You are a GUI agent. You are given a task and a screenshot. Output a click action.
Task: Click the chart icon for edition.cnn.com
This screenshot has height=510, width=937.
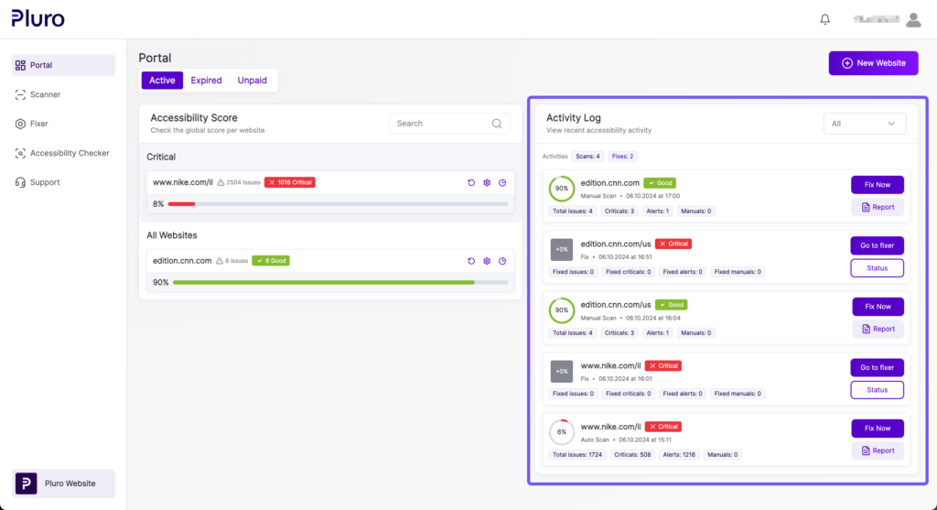point(502,261)
